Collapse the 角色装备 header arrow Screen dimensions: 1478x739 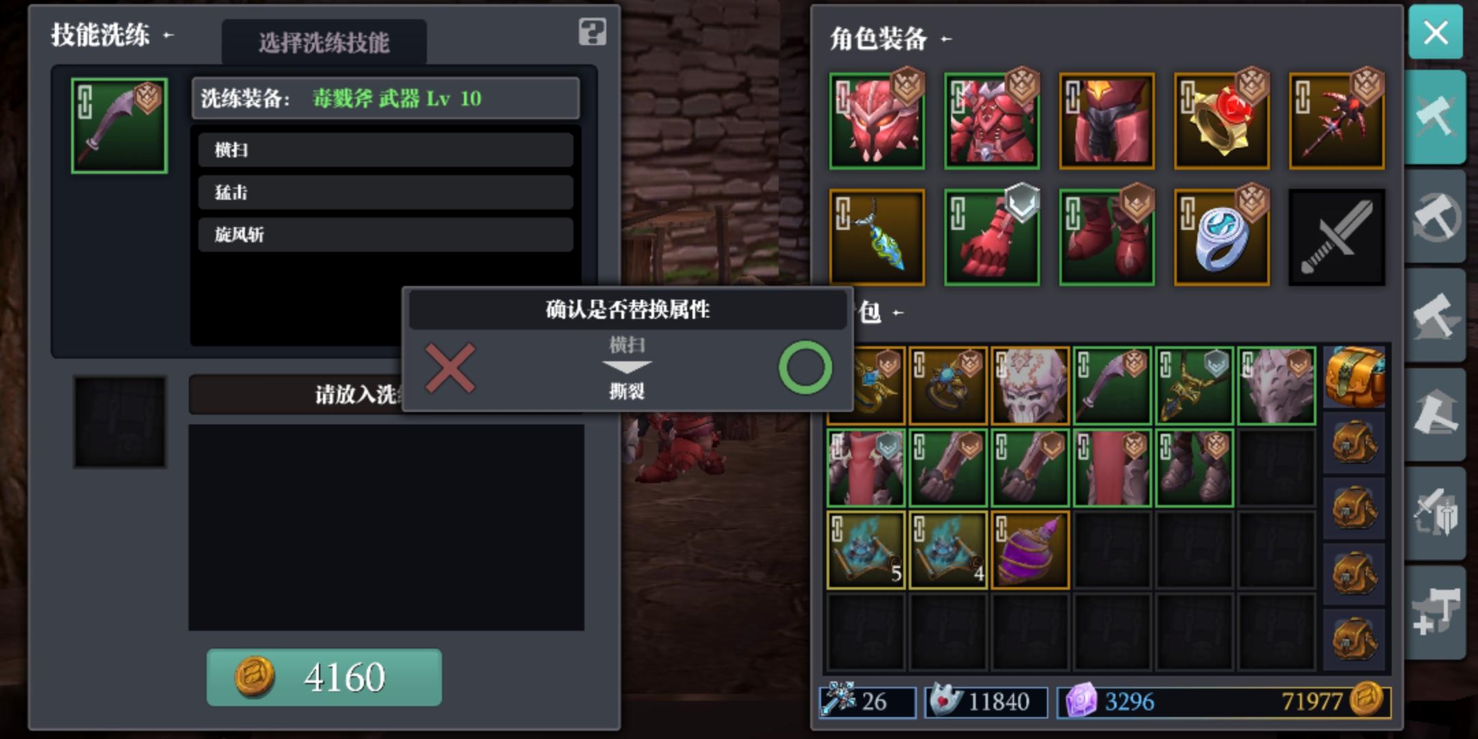pyautogui.click(x=946, y=40)
